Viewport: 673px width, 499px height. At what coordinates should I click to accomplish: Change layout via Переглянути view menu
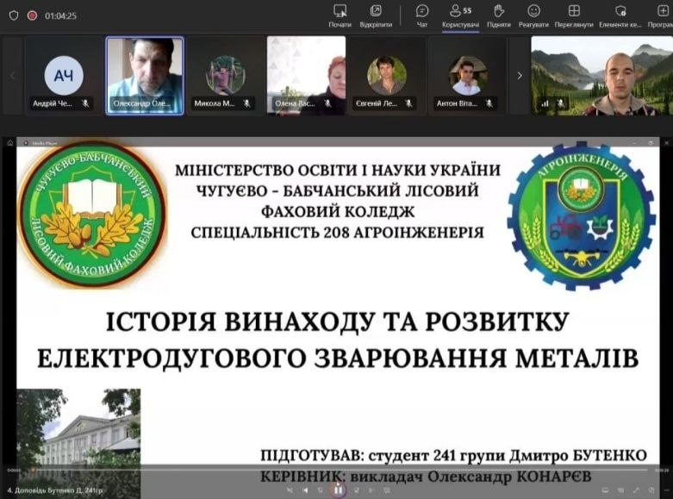[x=574, y=15]
